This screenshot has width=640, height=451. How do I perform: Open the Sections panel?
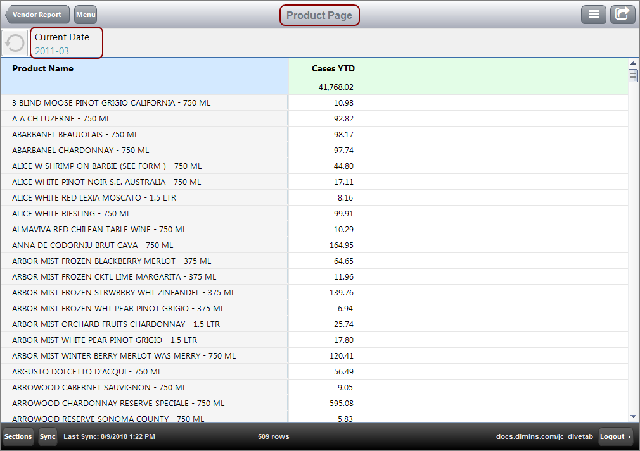tap(18, 436)
